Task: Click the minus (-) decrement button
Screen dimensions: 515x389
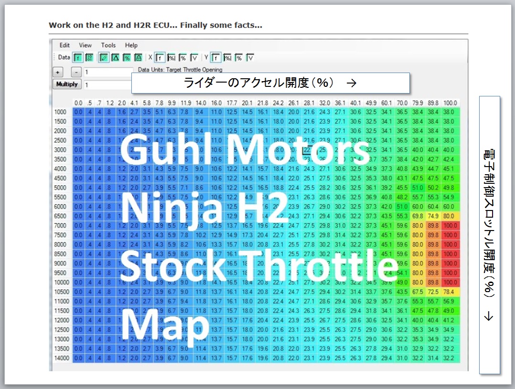Action: (x=76, y=72)
